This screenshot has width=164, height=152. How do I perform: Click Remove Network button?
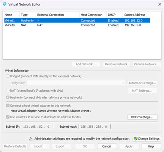[x=116, y=64]
